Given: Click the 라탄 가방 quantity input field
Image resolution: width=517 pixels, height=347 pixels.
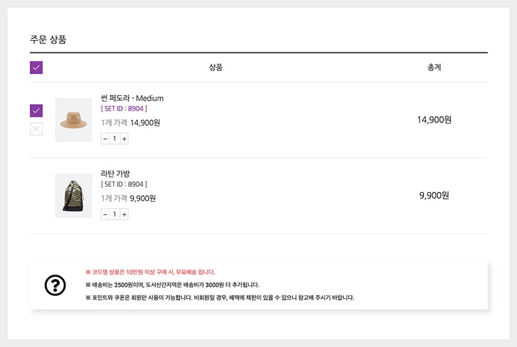Looking at the screenshot, I should [114, 214].
